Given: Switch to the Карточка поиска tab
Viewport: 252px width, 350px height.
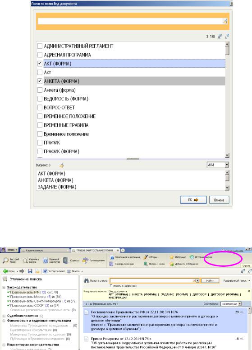Looking at the screenshot, I should 45,251.
